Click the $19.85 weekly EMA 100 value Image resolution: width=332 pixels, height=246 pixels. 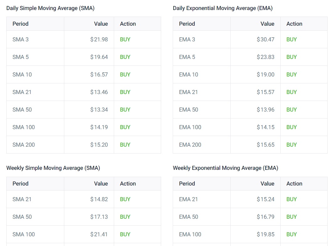[267, 234]
